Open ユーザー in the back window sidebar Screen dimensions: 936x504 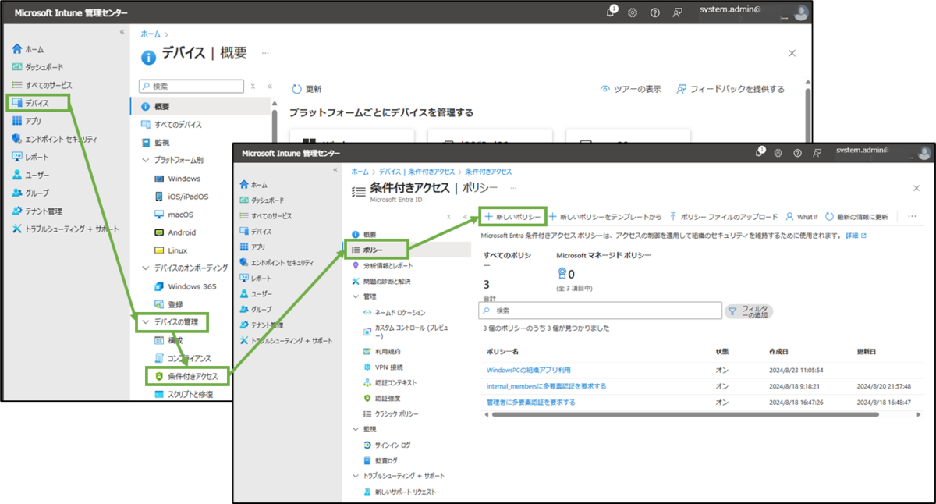(30, 175)
